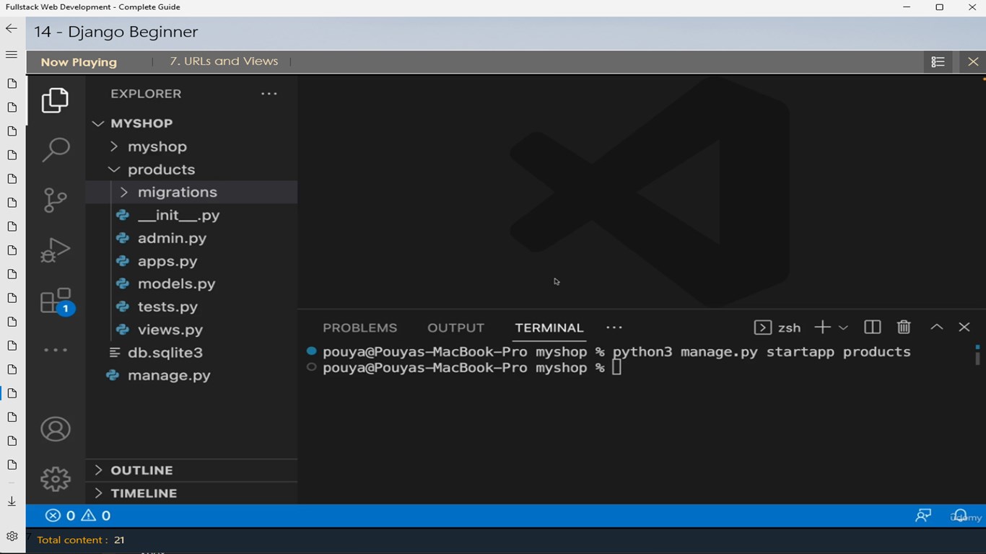
Task: Kill terminal with the trash icon
Action: [904, 327]
